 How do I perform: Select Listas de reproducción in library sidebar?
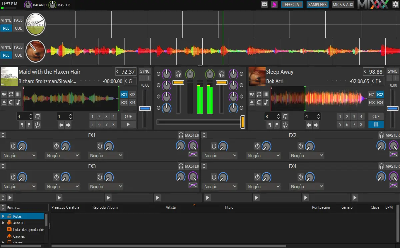[x=28, y=230]
